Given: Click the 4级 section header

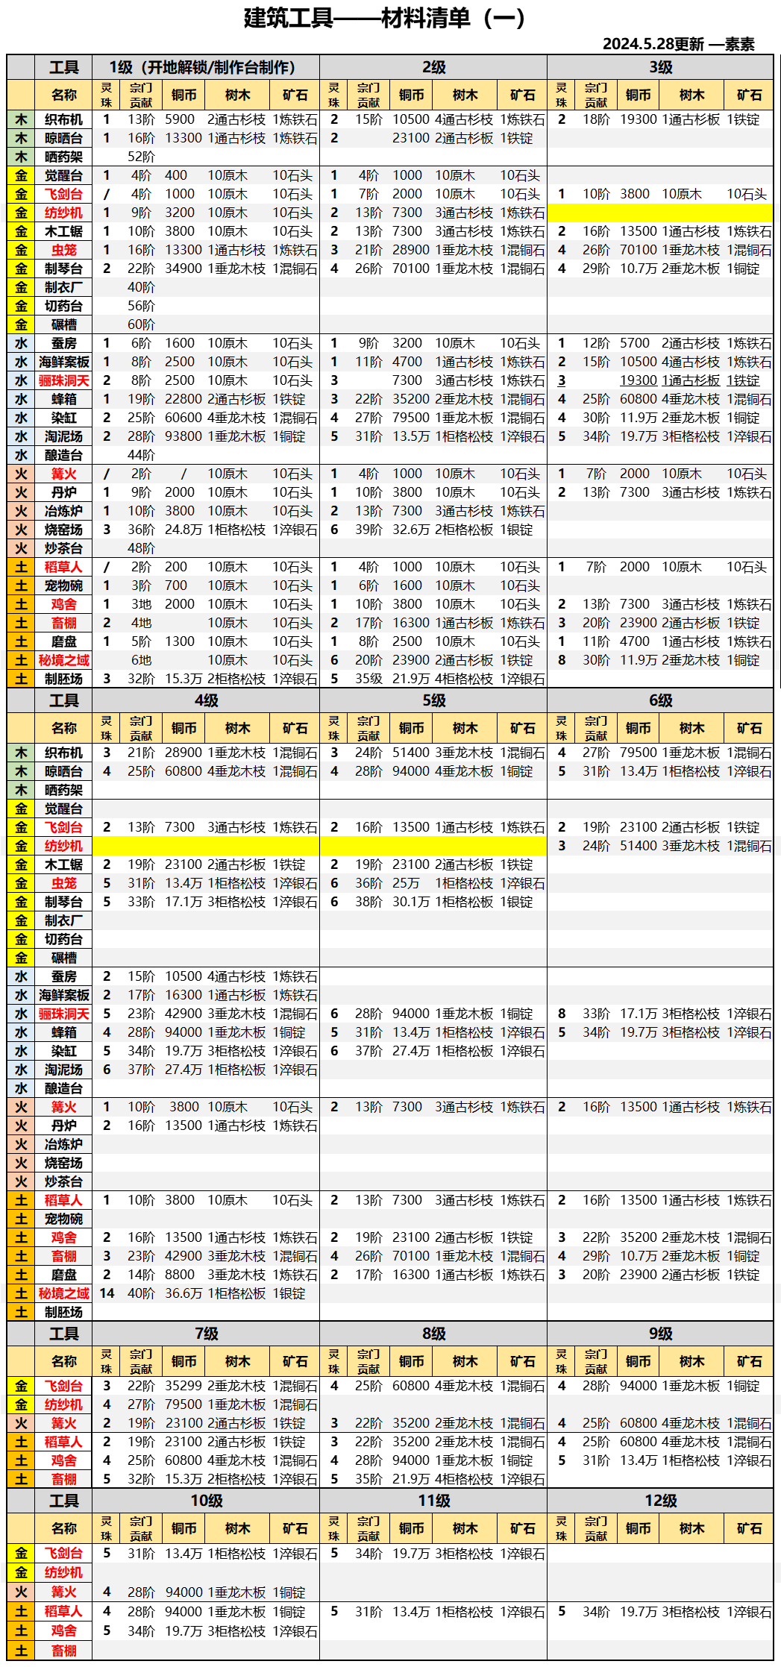Looking at the screenshot, I should (206, 700).
